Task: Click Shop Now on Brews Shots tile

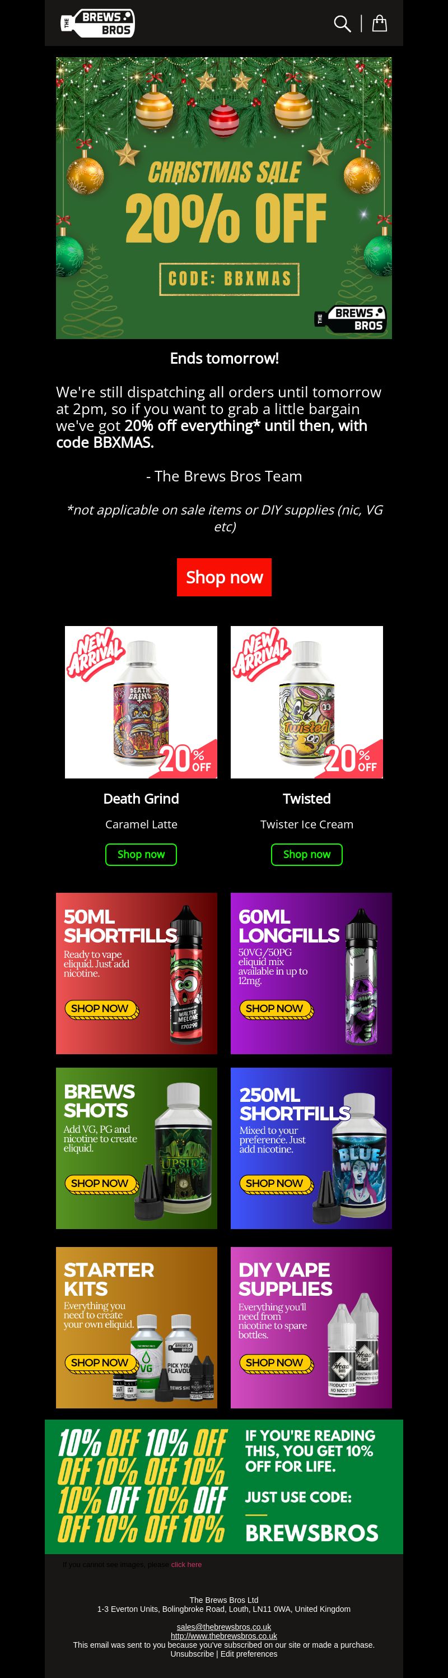Action: point(101,1184)
